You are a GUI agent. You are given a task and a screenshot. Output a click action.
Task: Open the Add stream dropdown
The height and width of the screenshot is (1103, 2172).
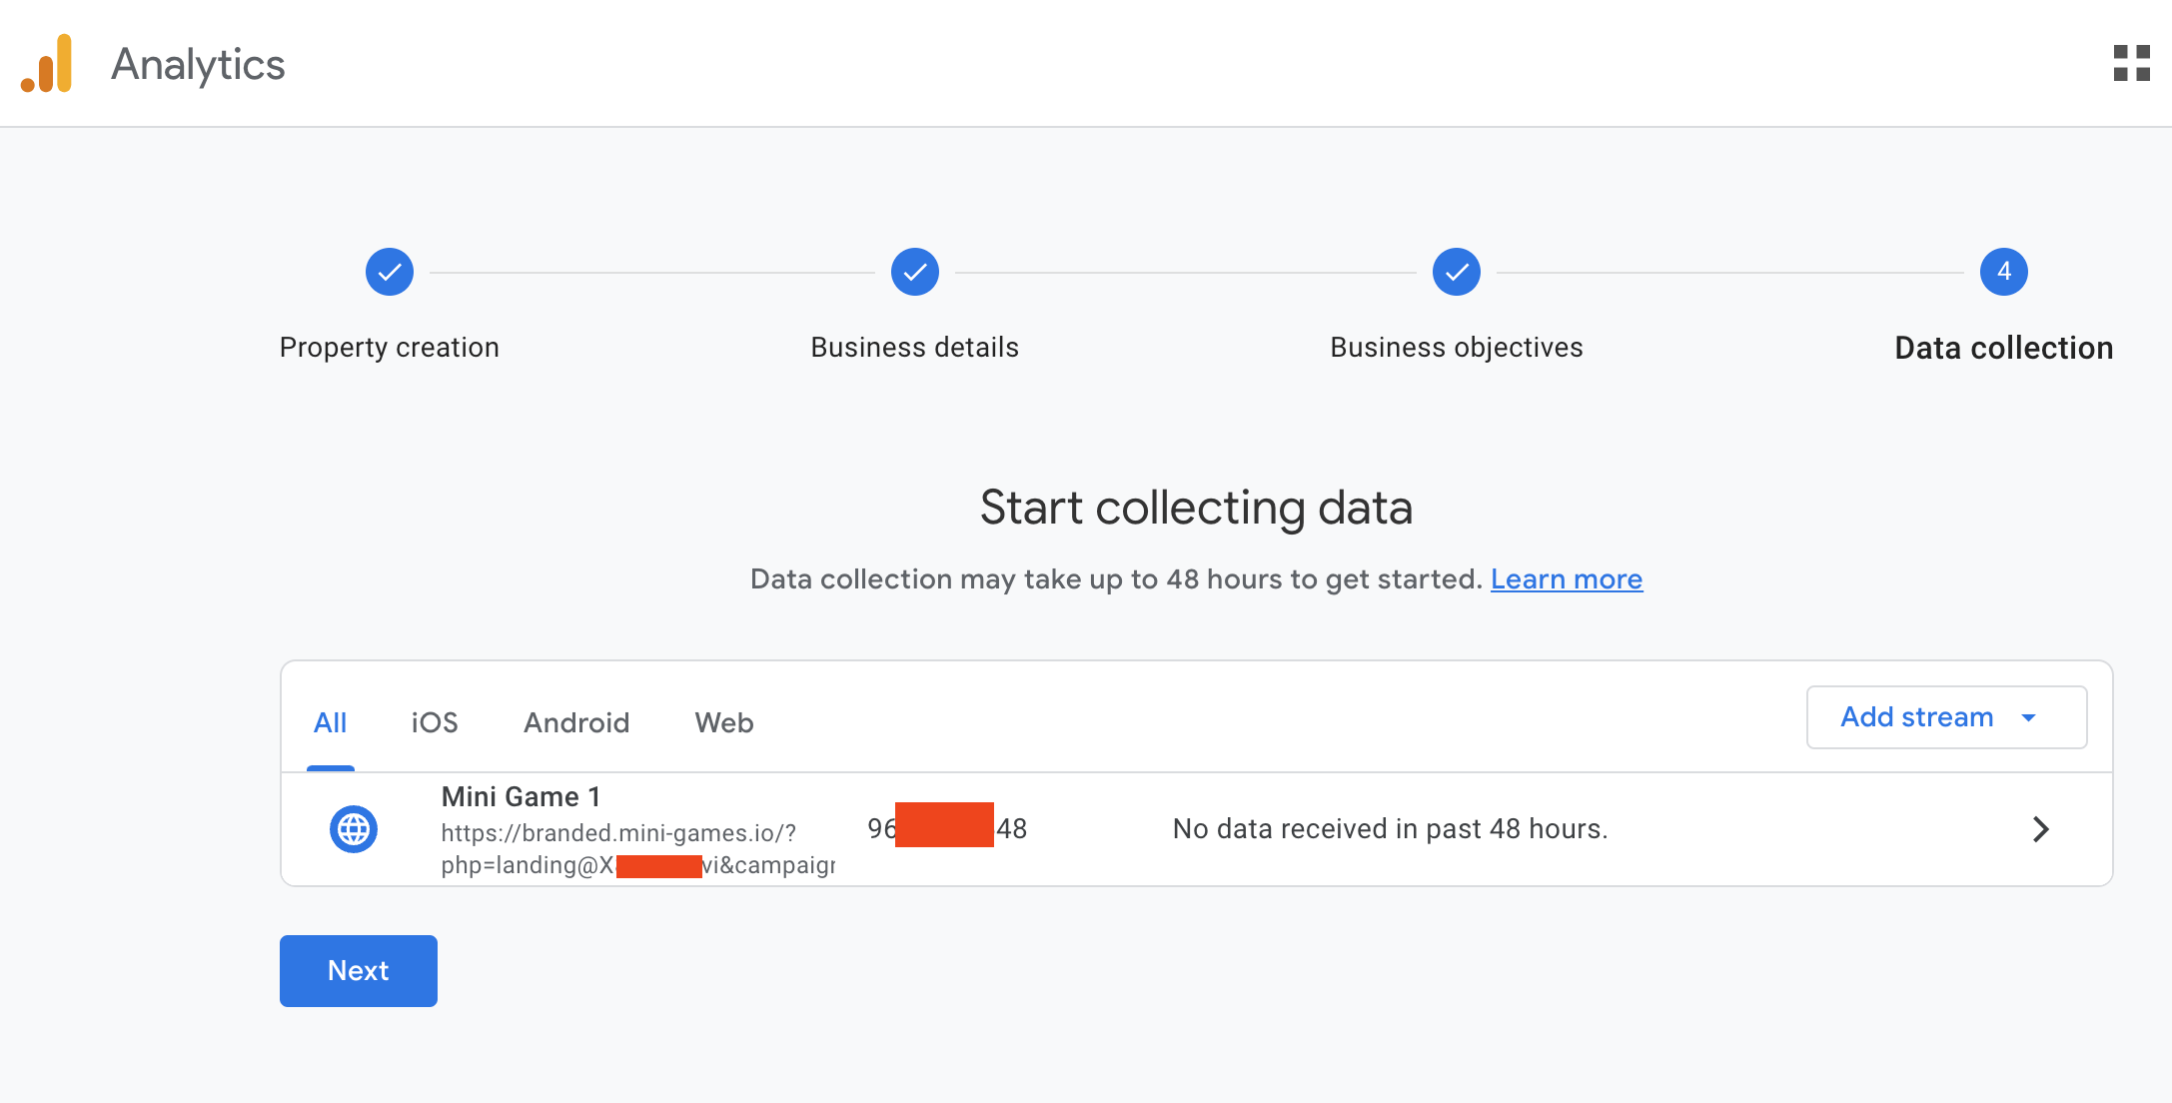(x=1916, y=717)
